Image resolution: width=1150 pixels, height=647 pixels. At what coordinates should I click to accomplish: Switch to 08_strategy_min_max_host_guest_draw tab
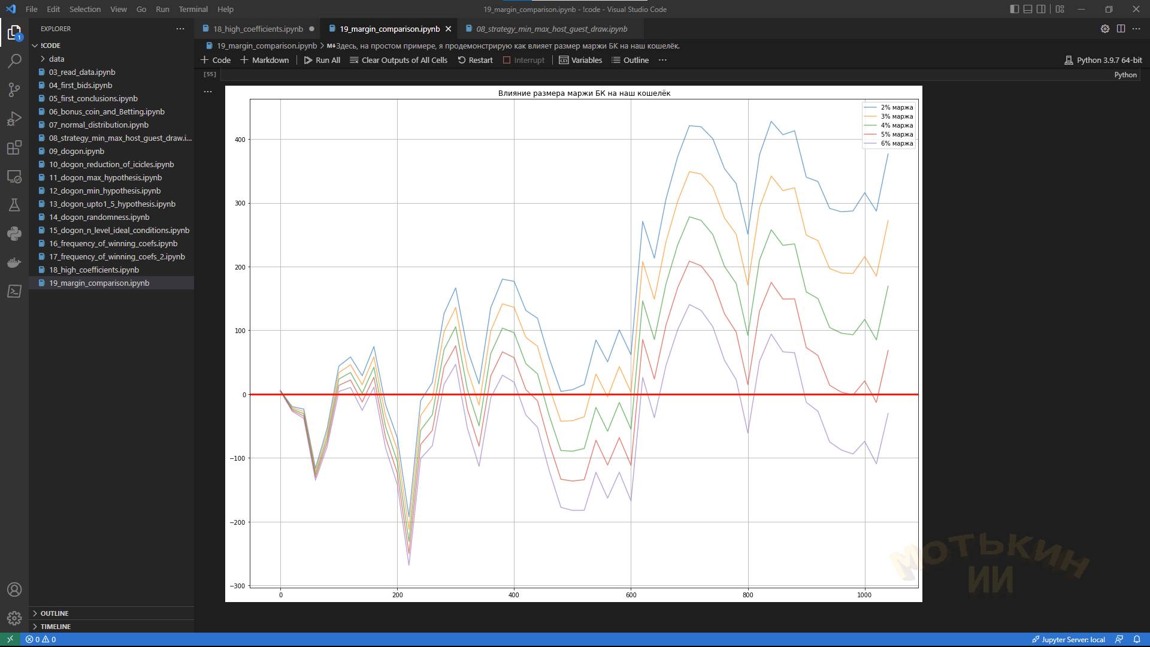pyautogui.click(x=551, y=28)
